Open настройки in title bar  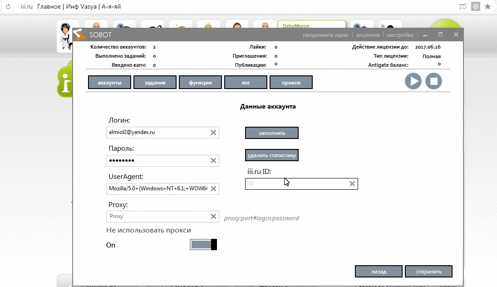click(x=400, y=35)
